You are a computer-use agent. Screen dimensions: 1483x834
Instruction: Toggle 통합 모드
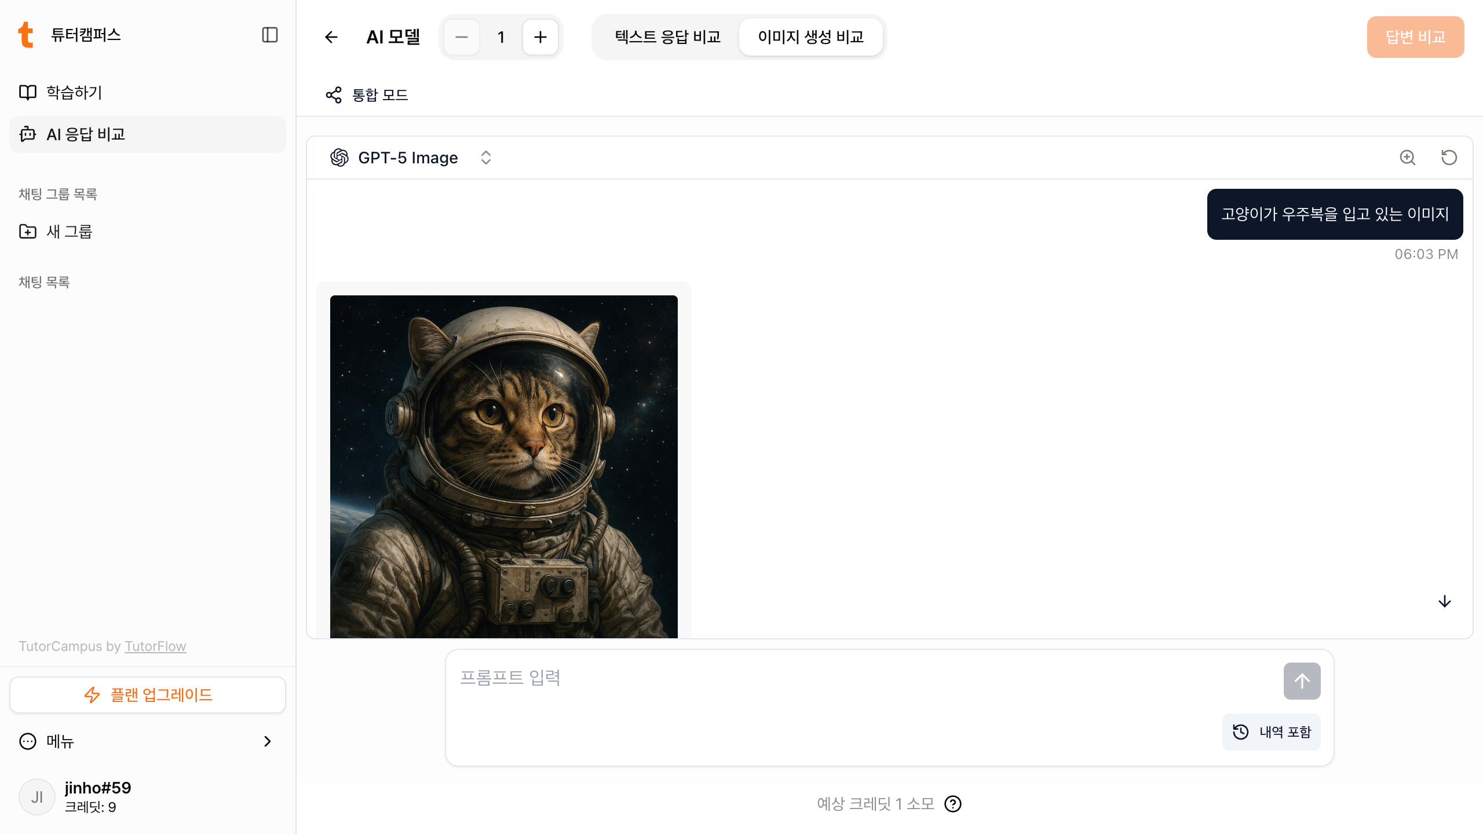tap(367, 95)
